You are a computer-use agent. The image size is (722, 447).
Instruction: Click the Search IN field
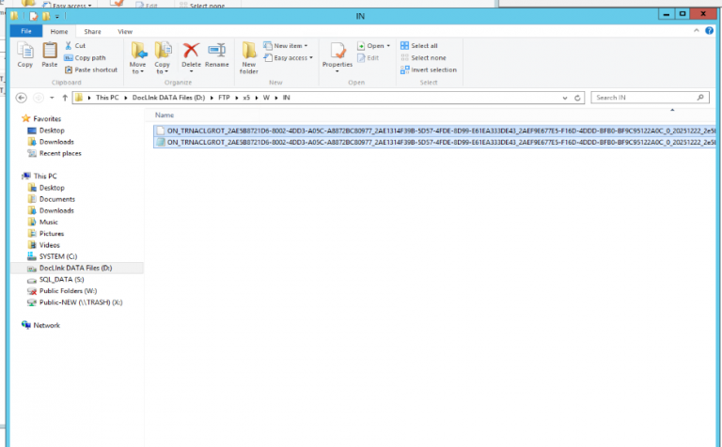pyautogui.click(x=650, y=98)
